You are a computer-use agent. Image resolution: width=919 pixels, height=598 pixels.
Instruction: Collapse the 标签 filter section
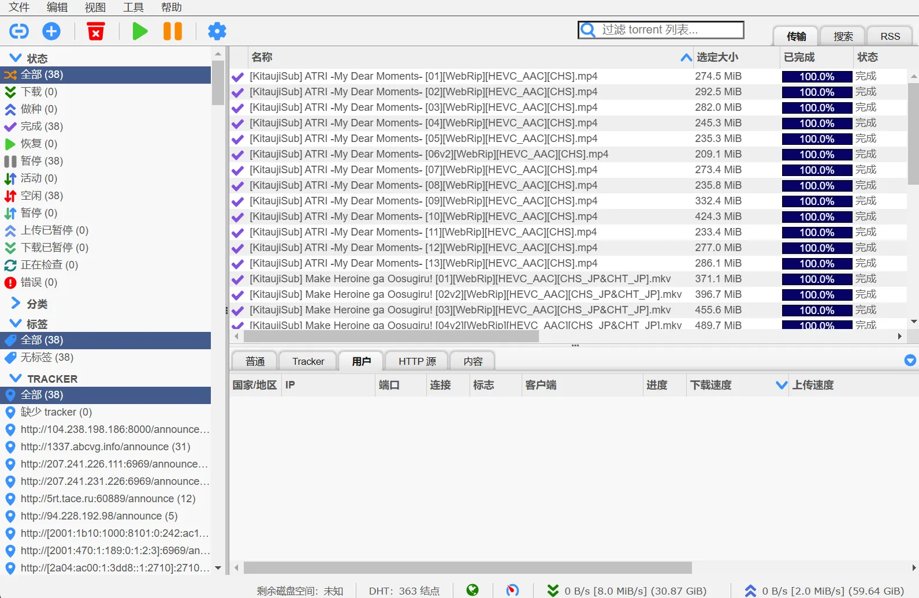[16, 323]
